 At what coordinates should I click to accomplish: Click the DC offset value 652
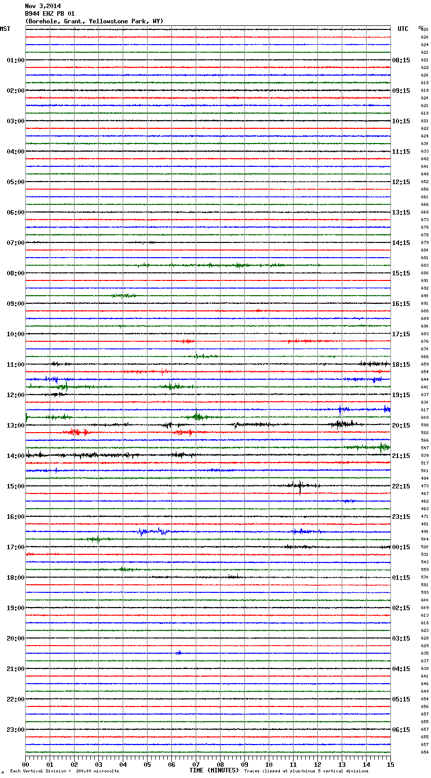point(425,182)
